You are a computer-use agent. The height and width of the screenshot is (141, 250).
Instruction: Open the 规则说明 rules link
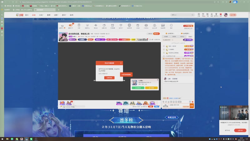click(172, 117)
